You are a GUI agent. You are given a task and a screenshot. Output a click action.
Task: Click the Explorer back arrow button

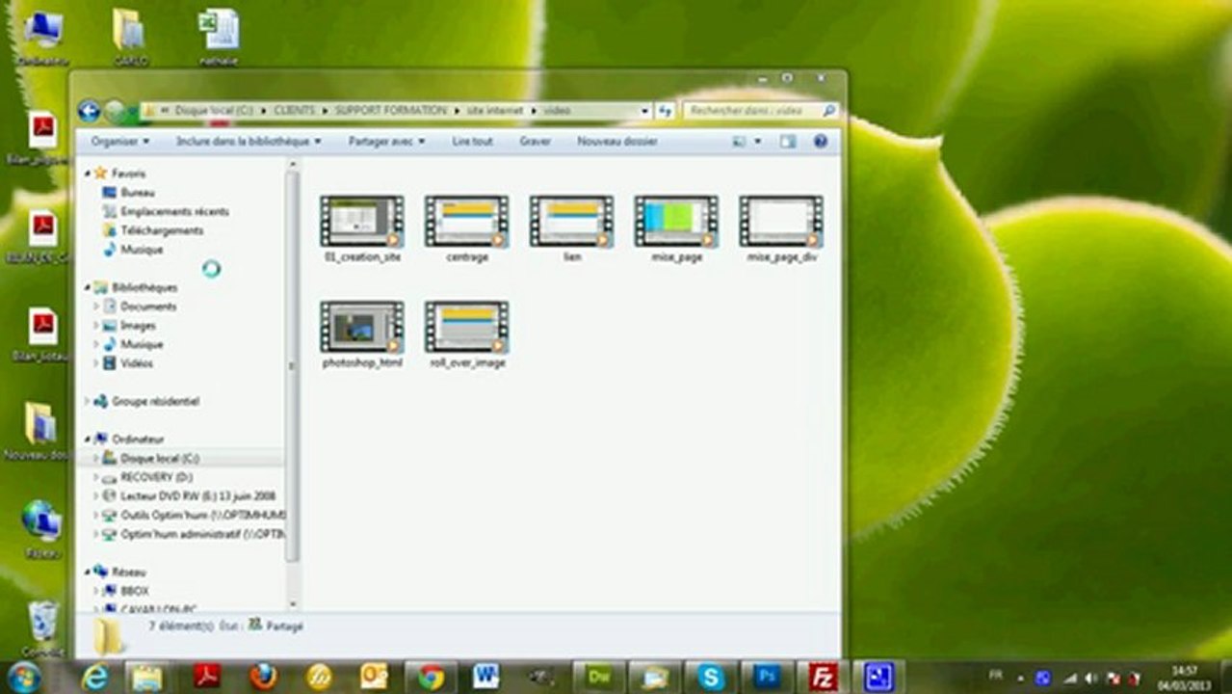pyautogui.click(x=90, y=111)
